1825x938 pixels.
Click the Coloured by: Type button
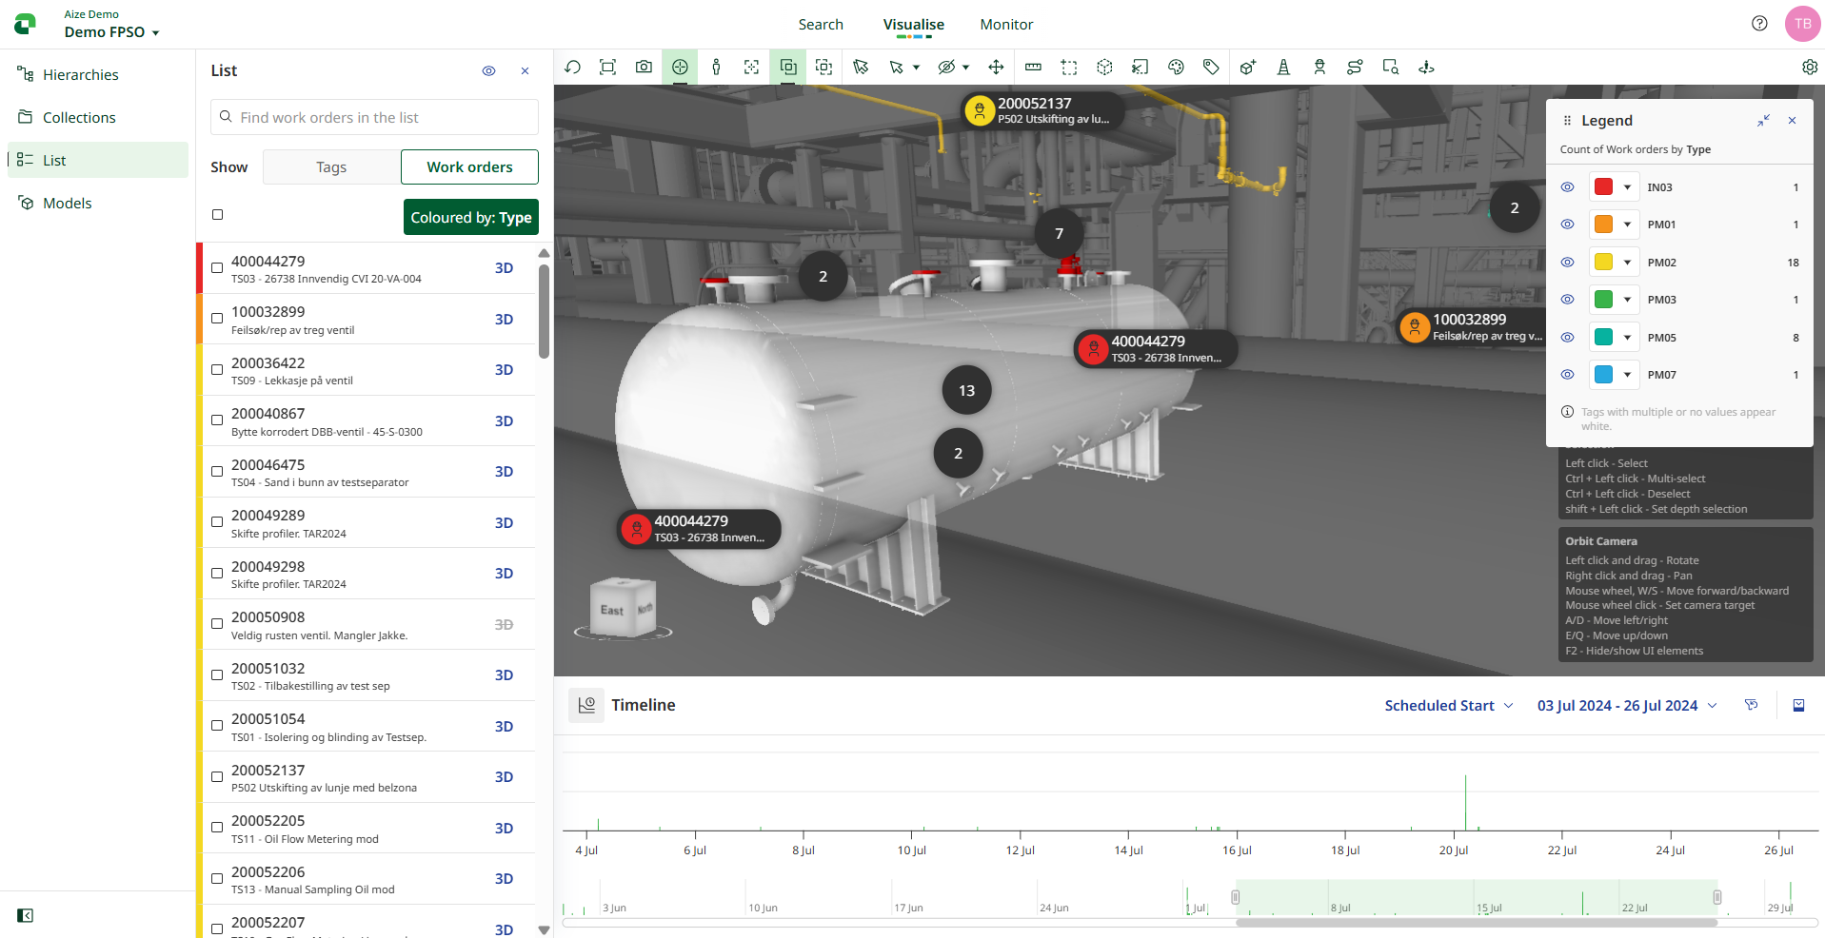pyautogui.click(x=470, y=218)
